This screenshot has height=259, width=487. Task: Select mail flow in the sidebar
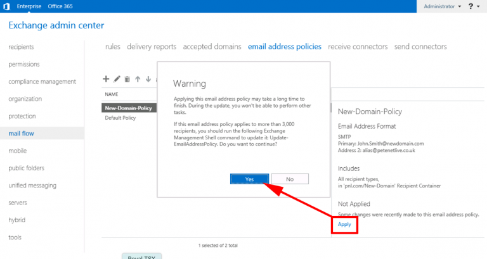[x=42, y=134]
